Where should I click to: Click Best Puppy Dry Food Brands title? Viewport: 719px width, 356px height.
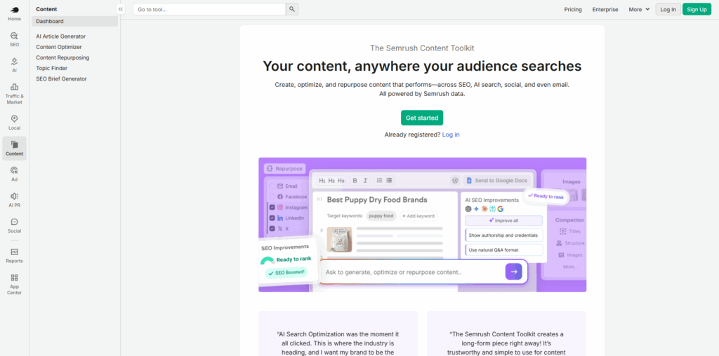click(377, 200)
